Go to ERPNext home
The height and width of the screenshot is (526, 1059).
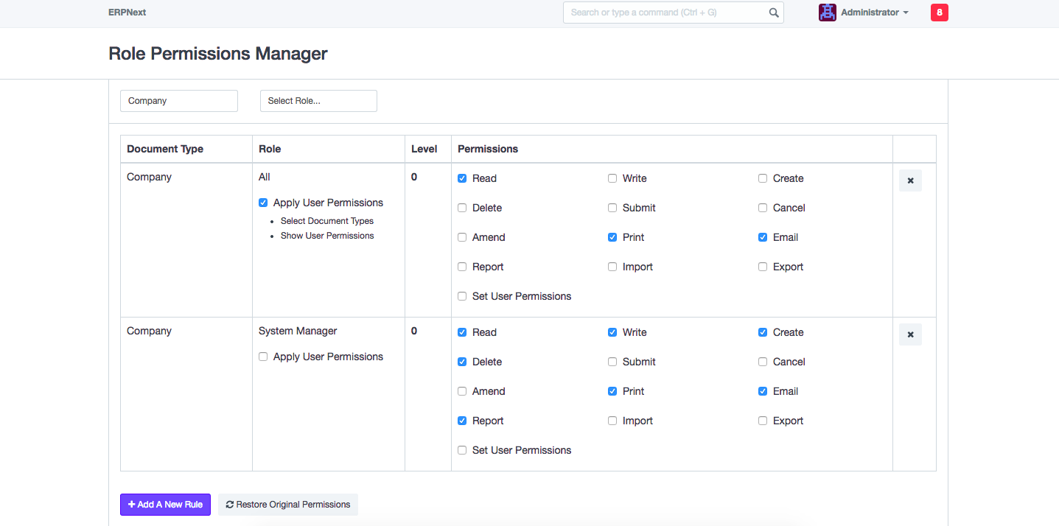click(x=127, y=13)
